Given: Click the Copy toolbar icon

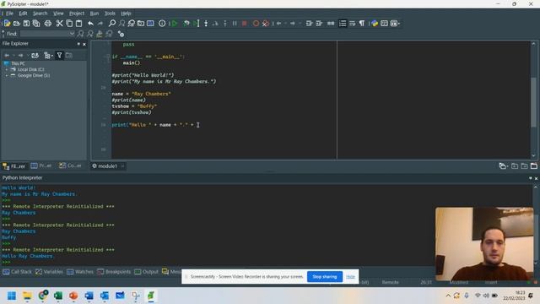Looking at the screenshot, I should (69, 24).
